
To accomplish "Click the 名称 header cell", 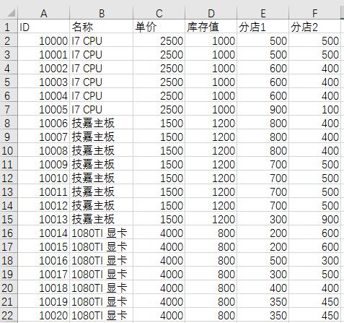I will point(102,27).
